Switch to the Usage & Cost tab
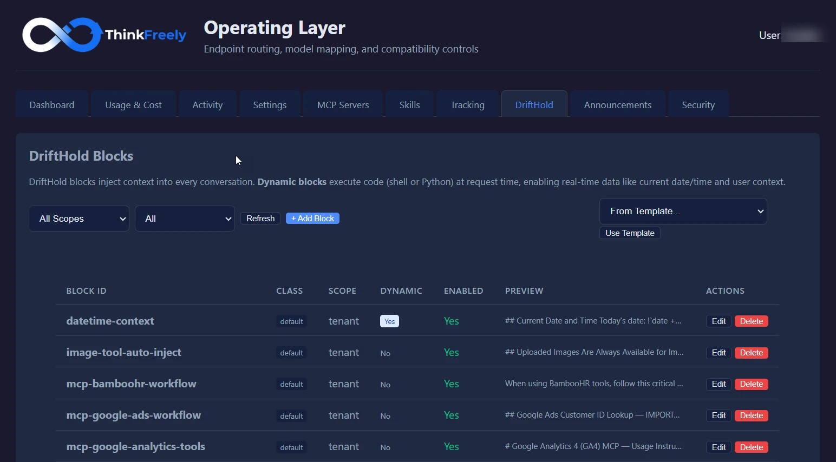This screenshot has width=836, height=462. pyautogui.click(x=133, y=104)
